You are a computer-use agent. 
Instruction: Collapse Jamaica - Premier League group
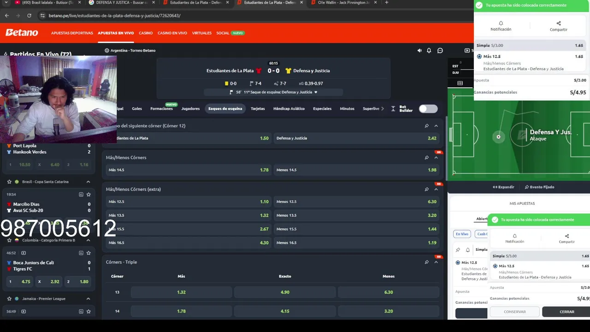point(88,299)
